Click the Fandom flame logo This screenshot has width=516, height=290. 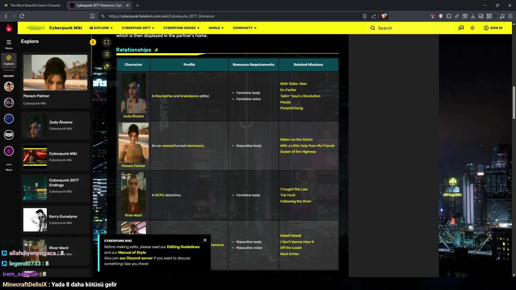pos(9,28)
